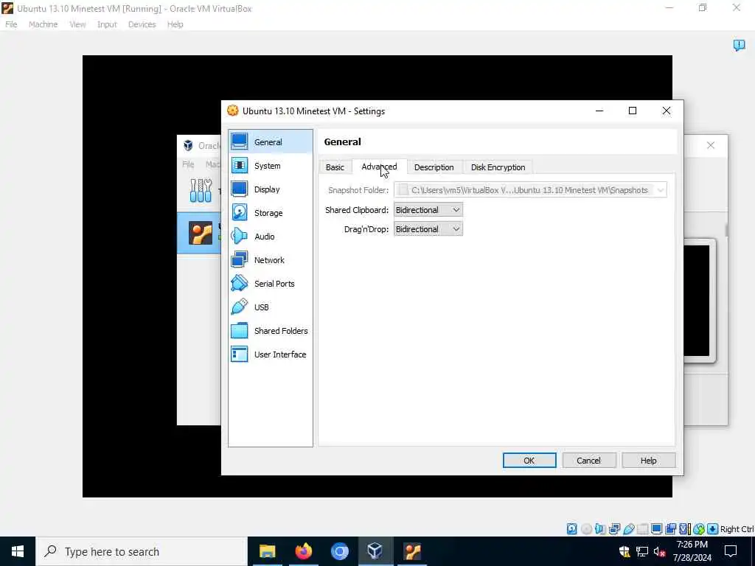This screenshot has height=566, width=755.
Task: Open the Windows Start menu
Action: coord(18,551)
